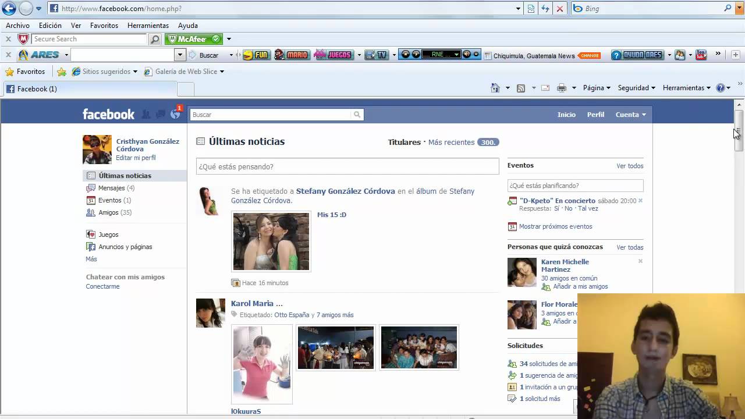Expand the Sitios sugeridos dropdown
745x419 pixels.
coord(135,72)
